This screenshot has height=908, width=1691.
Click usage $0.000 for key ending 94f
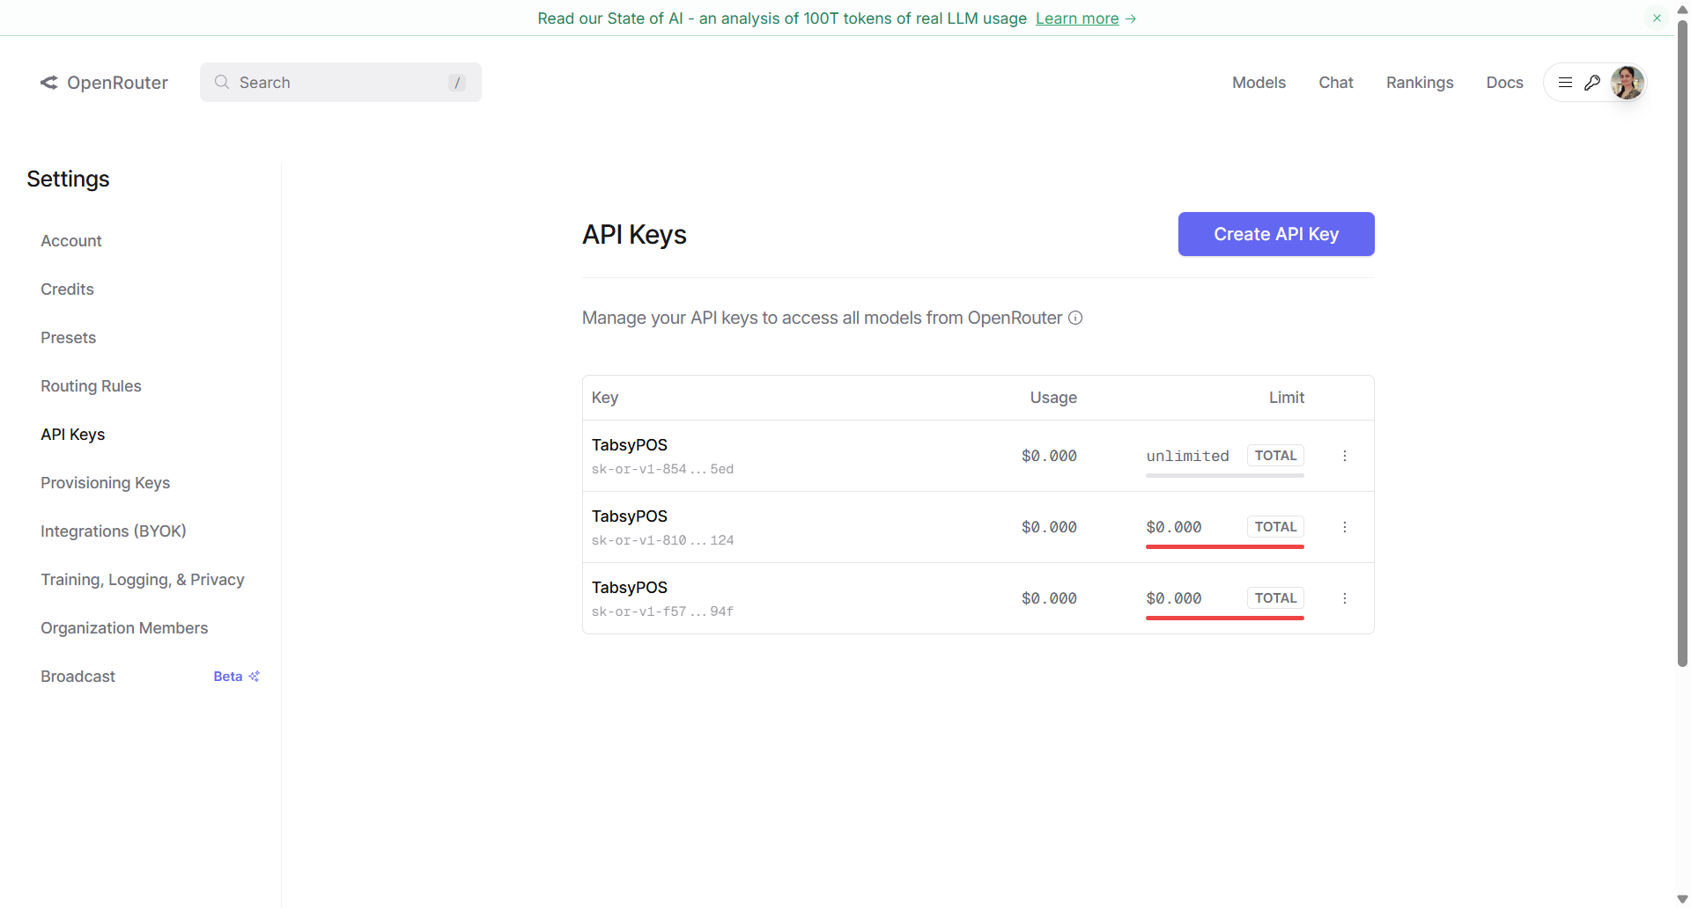click(x=1049, y=598)
